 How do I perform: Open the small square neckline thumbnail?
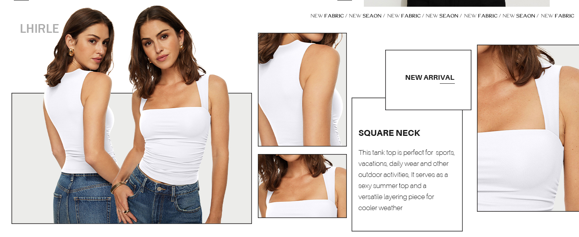click(x=302, y=186)
